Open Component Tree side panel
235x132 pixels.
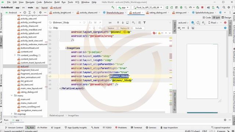175,102
